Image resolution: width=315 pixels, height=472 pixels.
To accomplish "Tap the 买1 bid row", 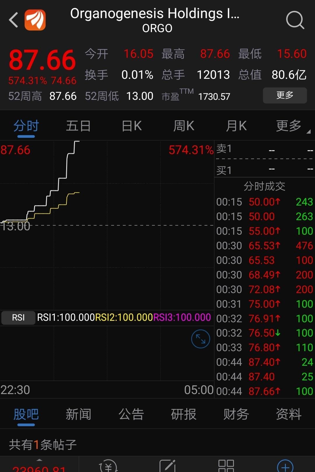I will pos(265,170).
